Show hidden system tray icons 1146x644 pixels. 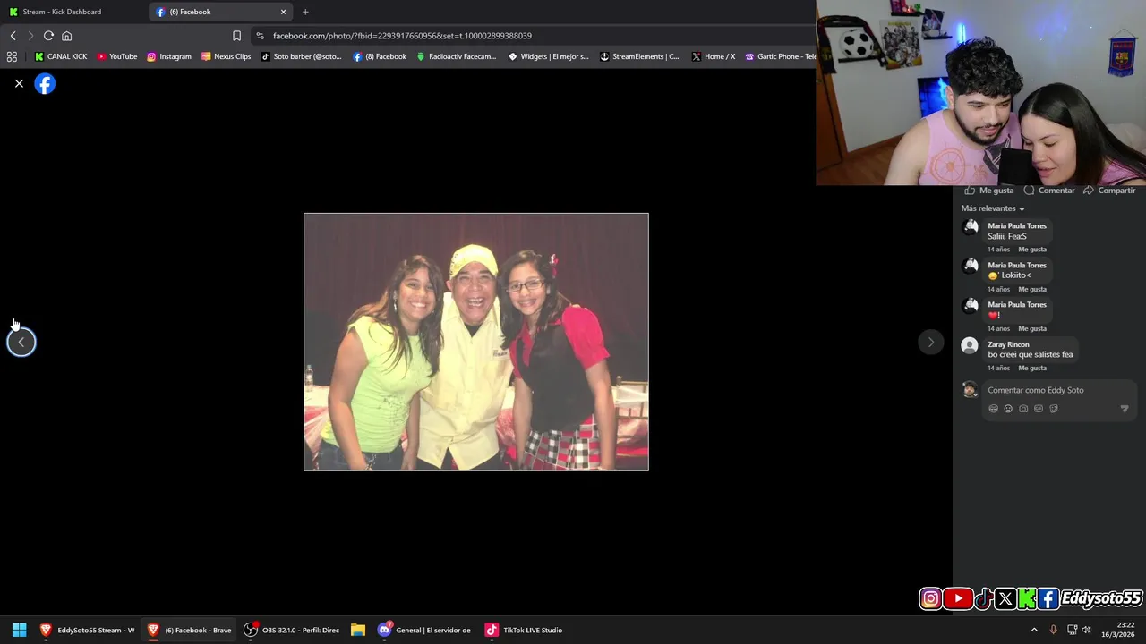1034,630
